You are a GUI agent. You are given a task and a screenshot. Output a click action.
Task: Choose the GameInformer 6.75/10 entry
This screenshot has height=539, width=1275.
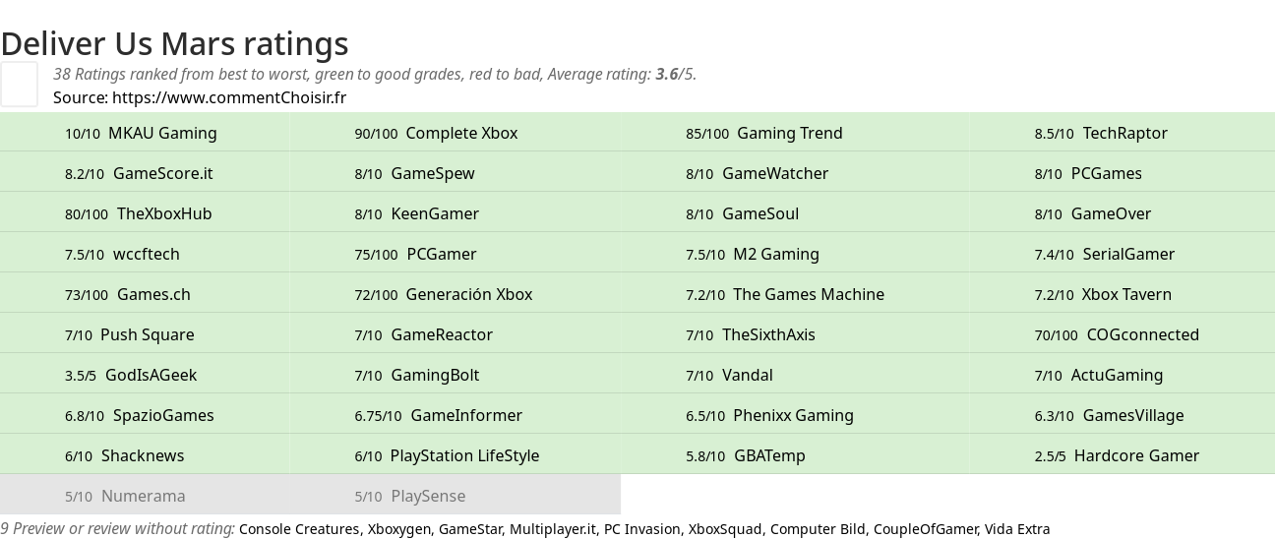pyautogui.click(x=439, y=415)
